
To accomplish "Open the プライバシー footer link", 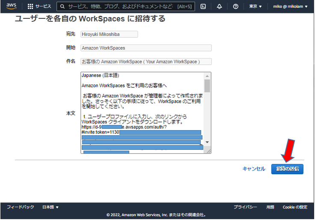I will [x=245, y=207].
